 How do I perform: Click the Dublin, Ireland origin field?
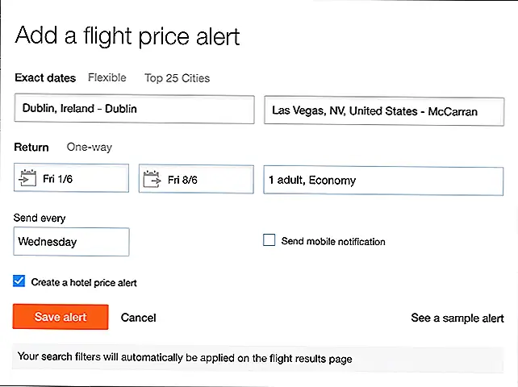134,110
